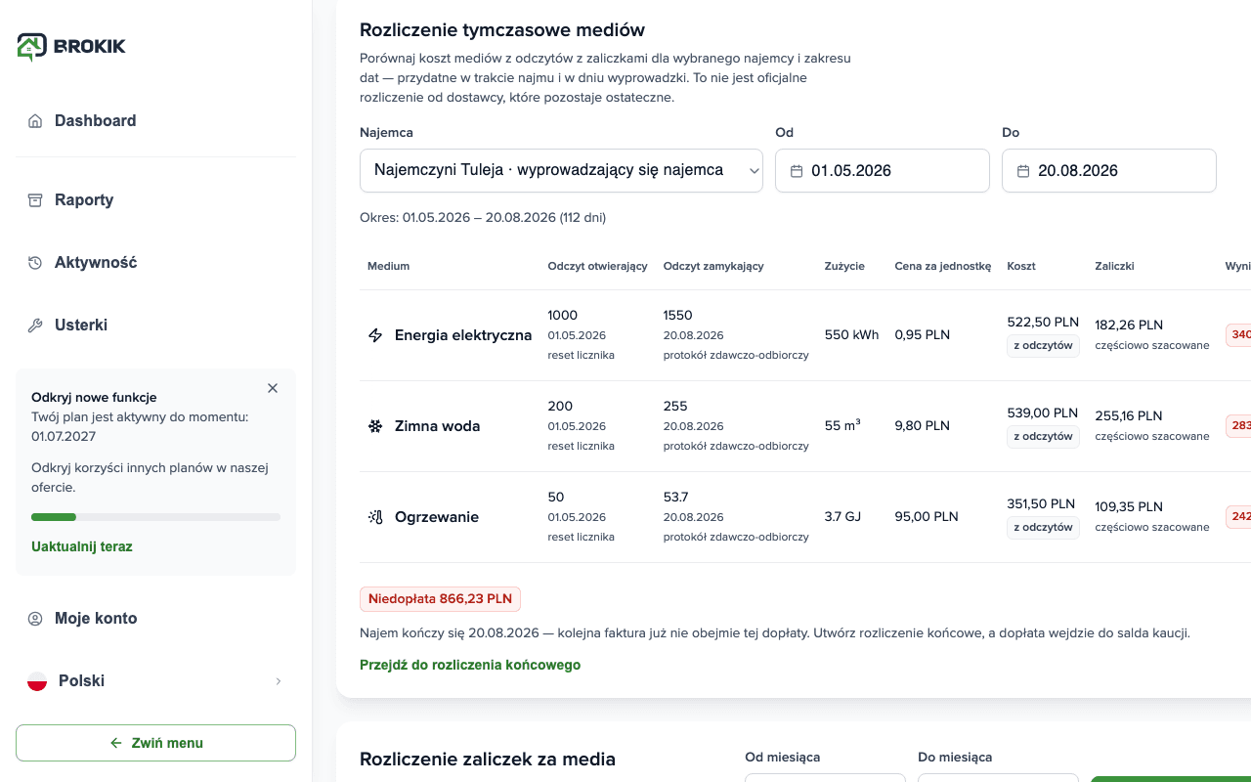Click the Cena za jednostkę column header
The height and width of the screenshot is (782, 1251).
point(943,266)
